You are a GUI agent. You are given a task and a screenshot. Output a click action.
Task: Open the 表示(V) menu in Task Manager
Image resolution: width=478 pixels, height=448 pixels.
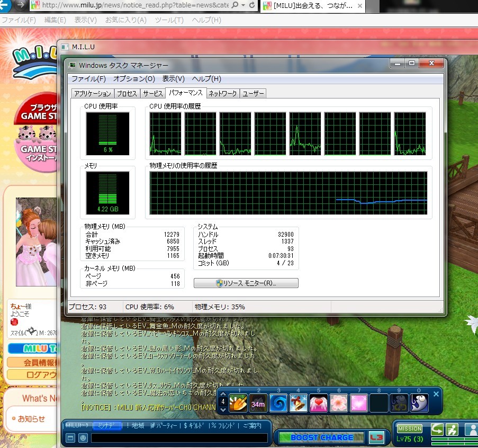point(173,79)
